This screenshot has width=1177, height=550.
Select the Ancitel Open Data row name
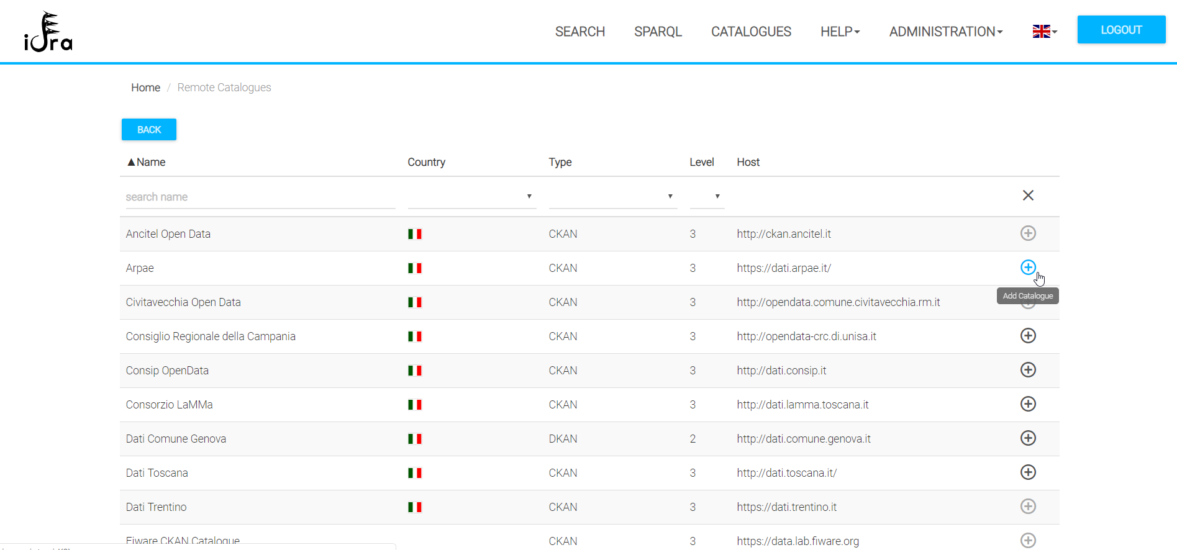click(x=168, y=234)
